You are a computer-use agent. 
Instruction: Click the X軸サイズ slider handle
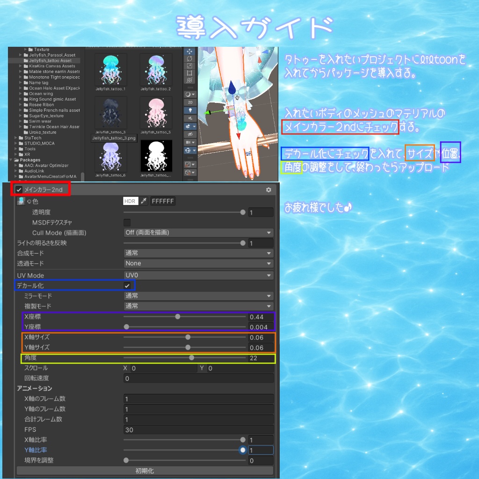[x=188, y=337]
